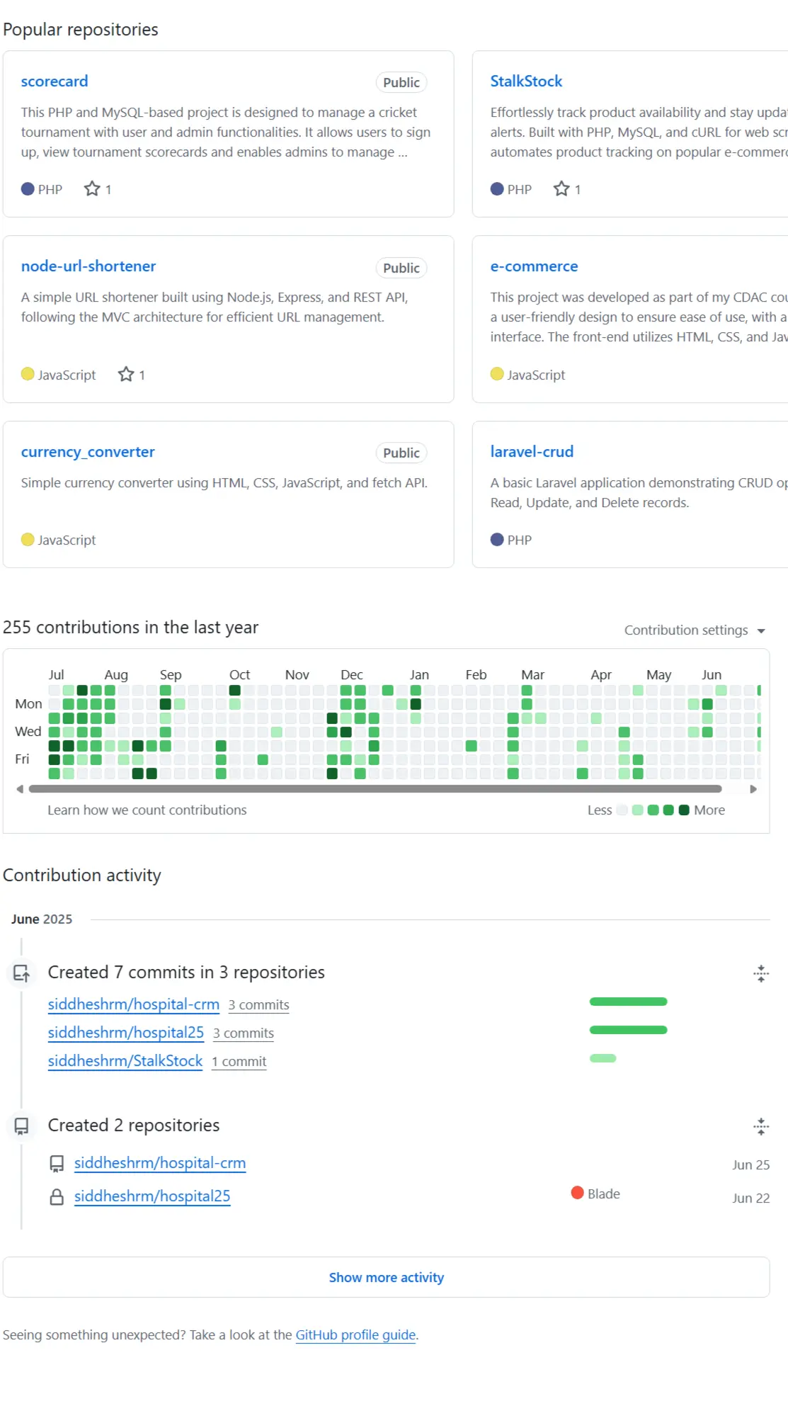
Task: Collapse the Created 2 repositories section
Action: pyautogui.click(x=760, y=1126)
